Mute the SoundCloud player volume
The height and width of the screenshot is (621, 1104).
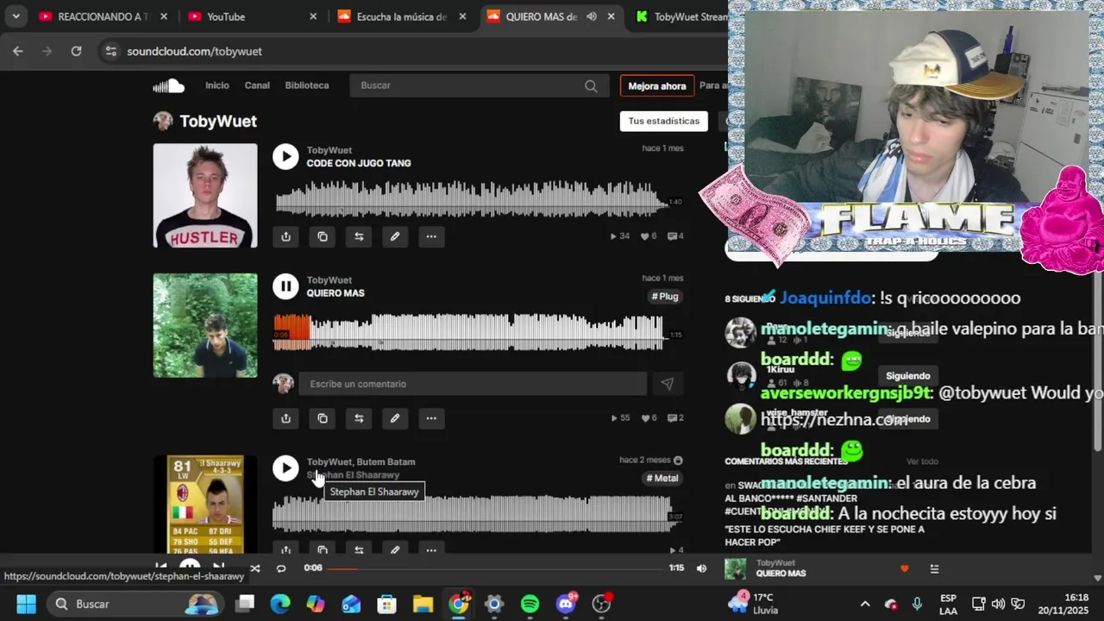(x=701, y=568)
